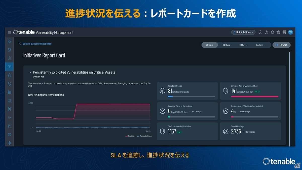
Task: Select the 90 Days range tab
Action: pyautogui.click(x=243, y=45)
